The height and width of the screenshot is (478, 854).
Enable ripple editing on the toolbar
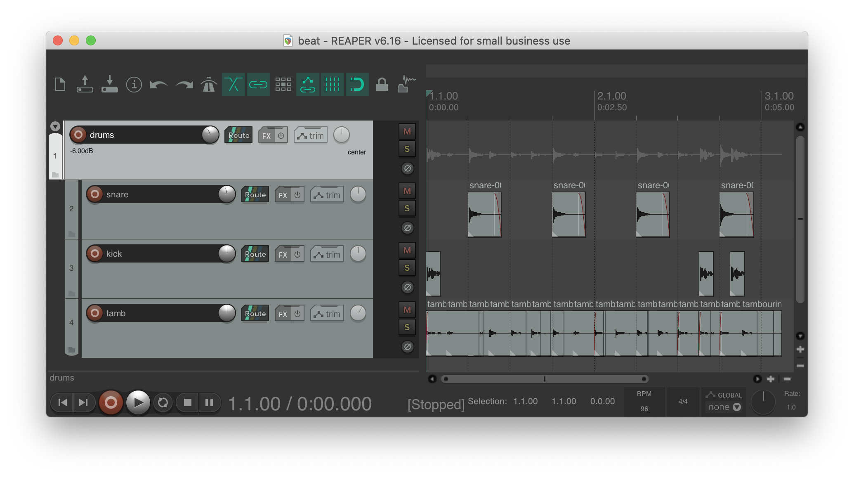308,84
